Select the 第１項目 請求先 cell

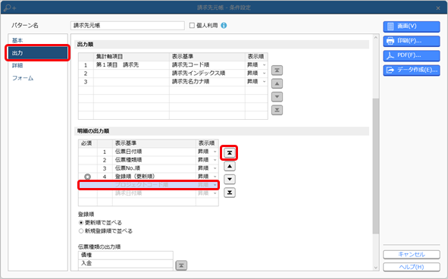tap(131, 65)
